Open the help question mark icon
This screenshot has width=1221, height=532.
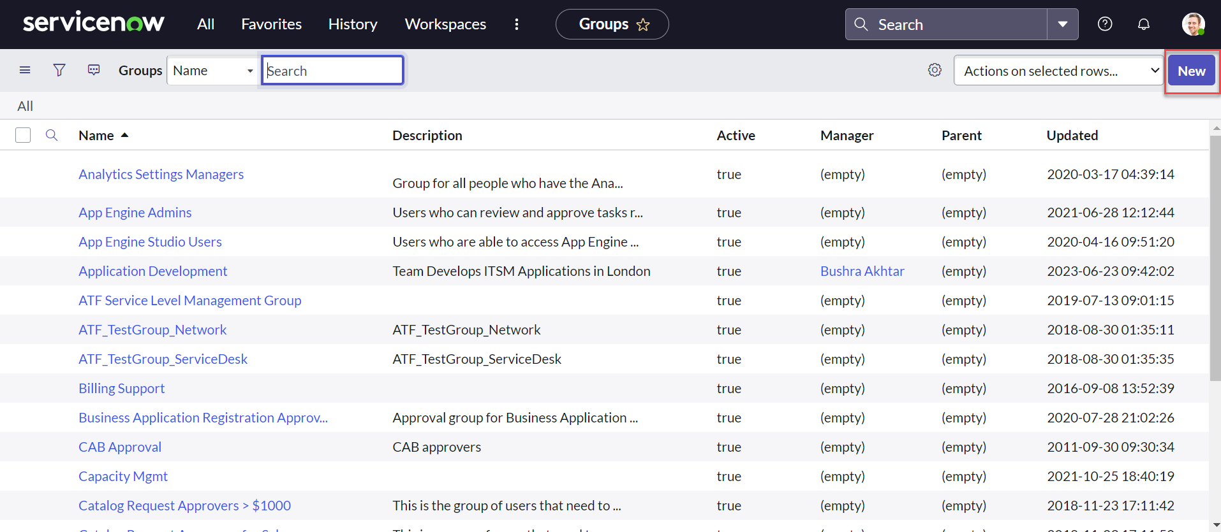1105,24
